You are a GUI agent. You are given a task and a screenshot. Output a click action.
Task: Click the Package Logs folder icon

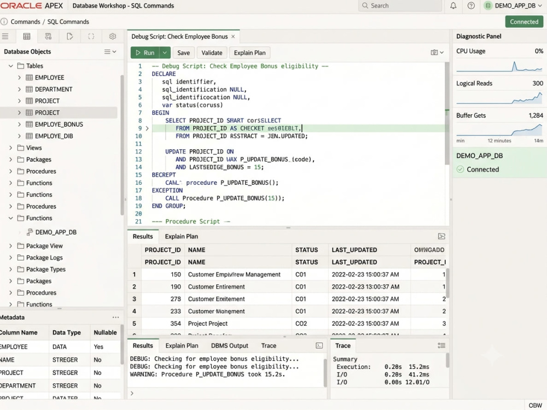pyautogui.click(x=21, y=257)
